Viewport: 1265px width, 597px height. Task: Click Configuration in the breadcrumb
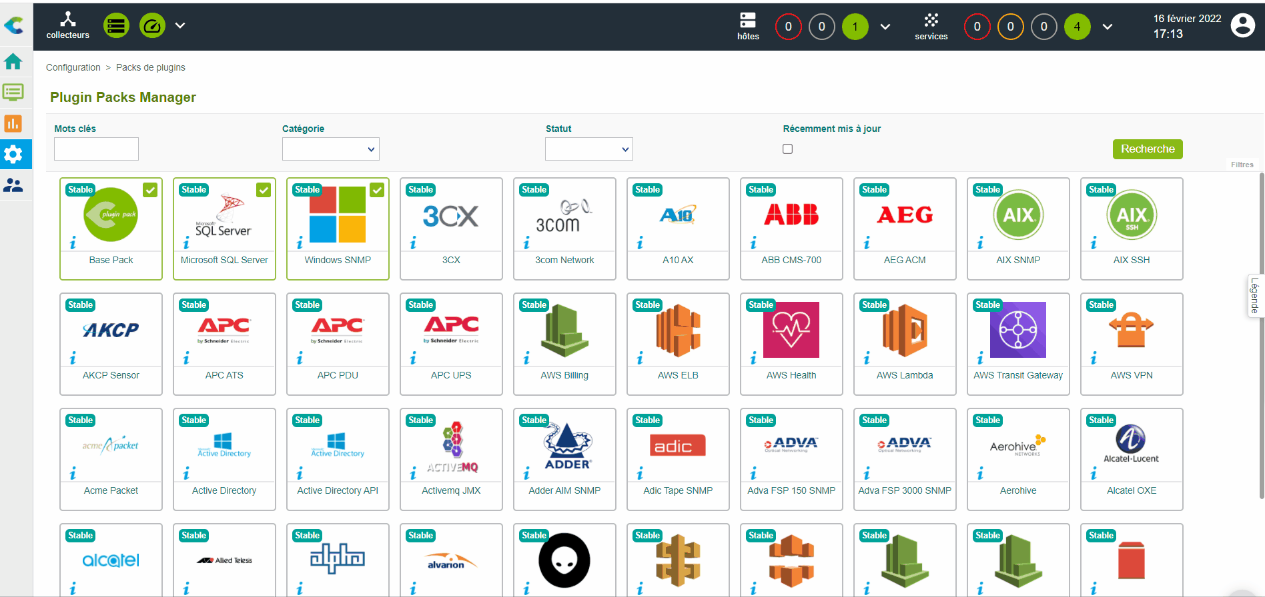pyautogui.click(x=73, y=67)
